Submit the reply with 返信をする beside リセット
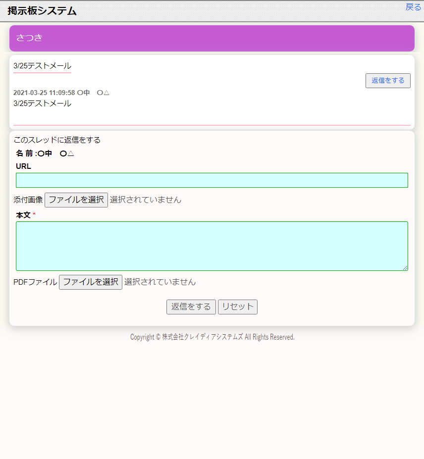 tap(191, 307)
